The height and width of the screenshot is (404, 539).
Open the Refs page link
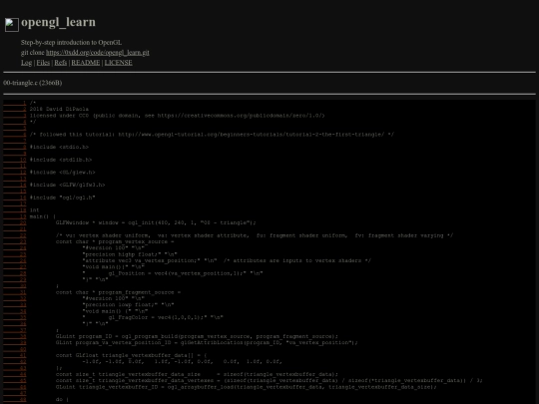[61, 63]
